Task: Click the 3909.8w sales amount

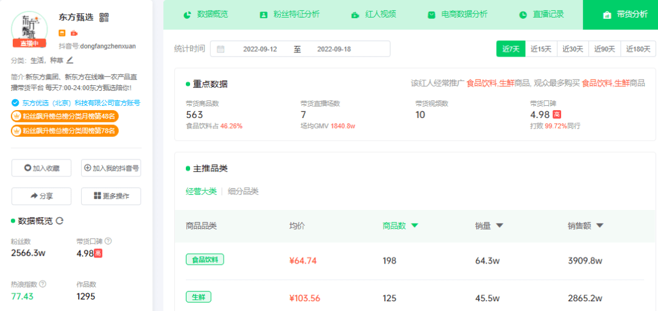Action: [585, 260]
